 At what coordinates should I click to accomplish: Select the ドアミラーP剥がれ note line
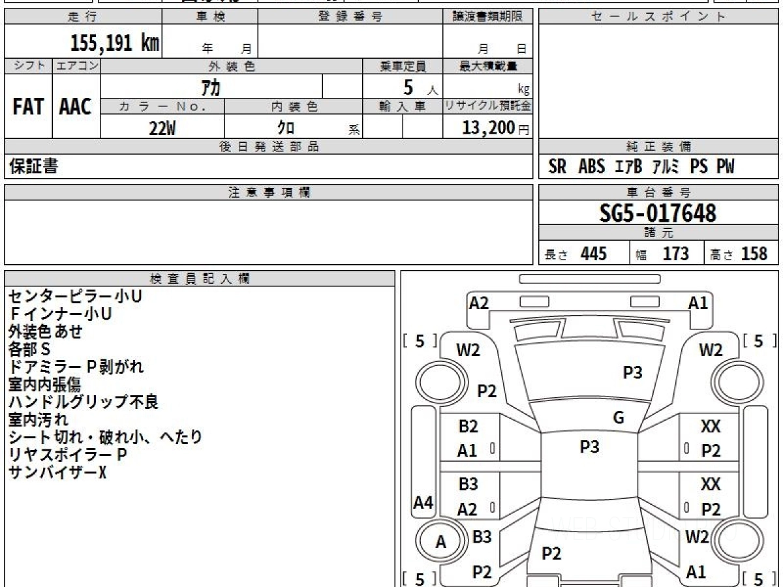click(x=76, y=367)
